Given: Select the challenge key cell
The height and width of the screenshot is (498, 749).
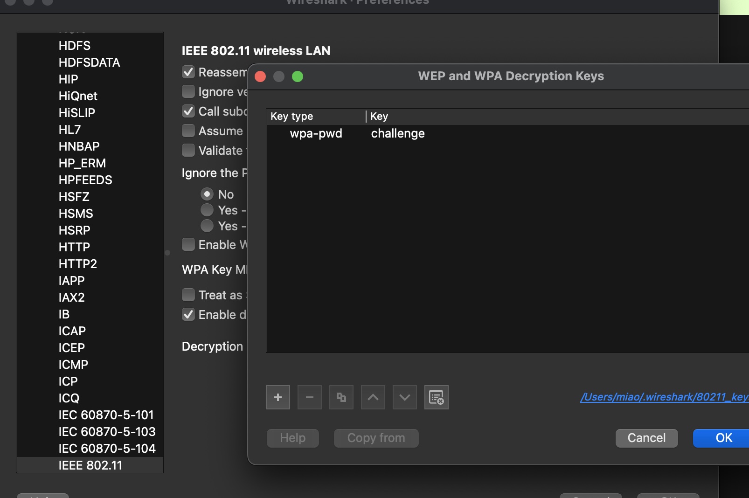Looking at the screenshot, I should tap(398, 133).
